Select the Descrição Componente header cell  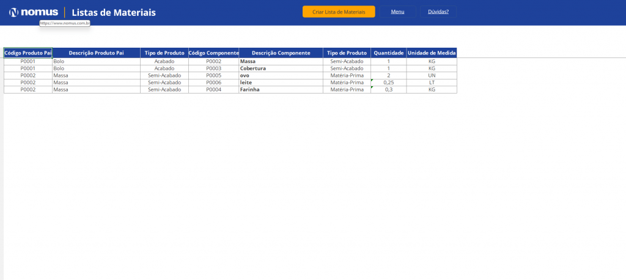[281, 53]
